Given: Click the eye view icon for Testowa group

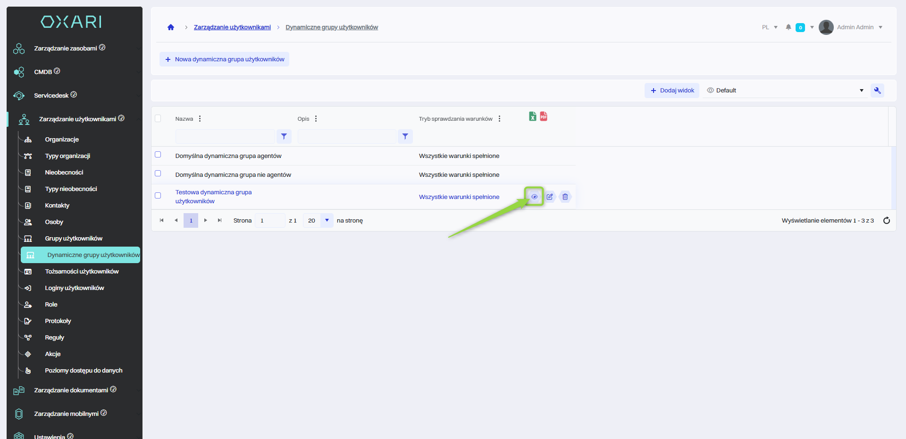Looking at the screenshot, I should 534,197.
